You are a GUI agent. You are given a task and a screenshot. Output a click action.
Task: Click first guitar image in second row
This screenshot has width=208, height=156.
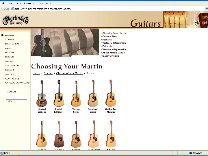point(42,134)
